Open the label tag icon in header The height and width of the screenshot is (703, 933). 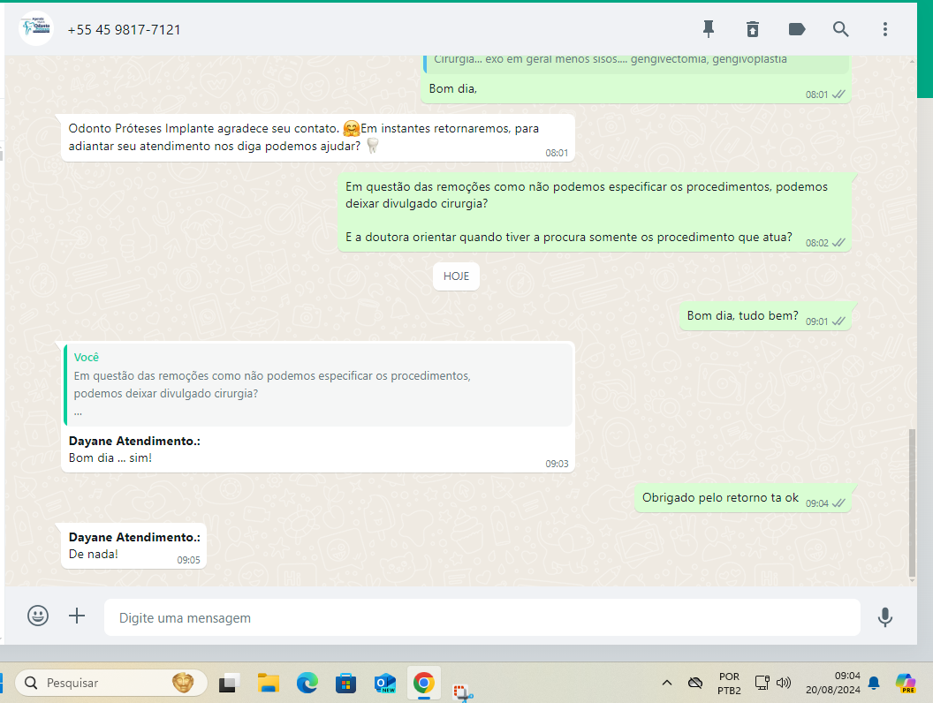click(x=797, y=29)
